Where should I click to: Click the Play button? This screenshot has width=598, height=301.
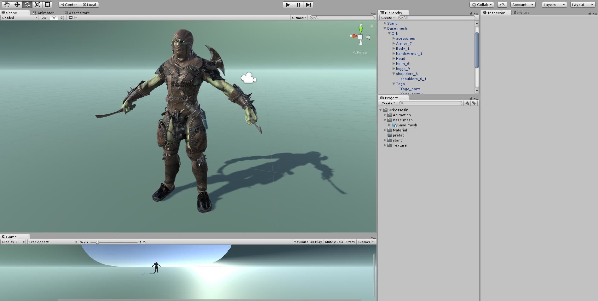coord(288,5)
